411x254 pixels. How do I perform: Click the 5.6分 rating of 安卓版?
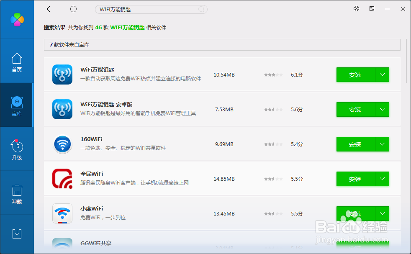coord(297,110)
